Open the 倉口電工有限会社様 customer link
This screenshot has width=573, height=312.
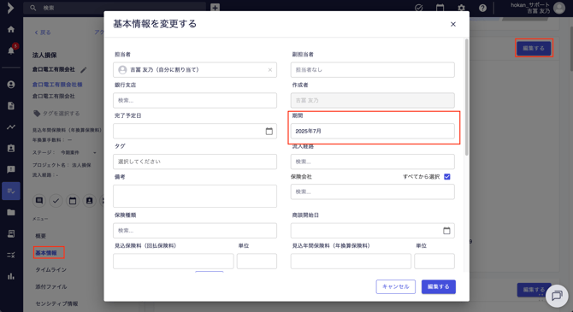[x=57, y=85]
